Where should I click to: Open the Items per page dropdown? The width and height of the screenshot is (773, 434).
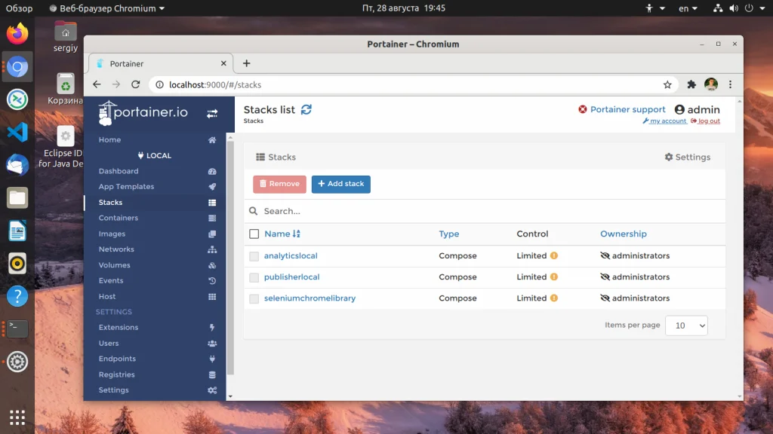coord(686,325)
